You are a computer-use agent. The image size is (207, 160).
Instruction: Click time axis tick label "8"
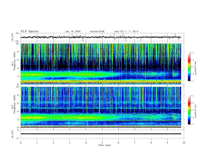[151, 143]
